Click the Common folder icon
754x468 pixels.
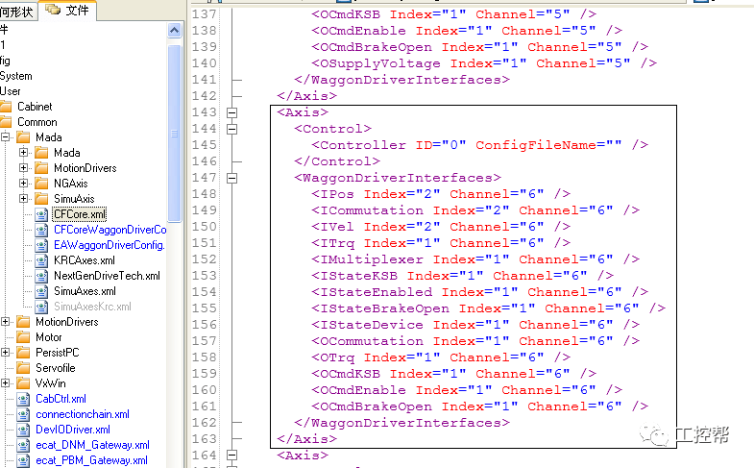[x=6, y=122]
